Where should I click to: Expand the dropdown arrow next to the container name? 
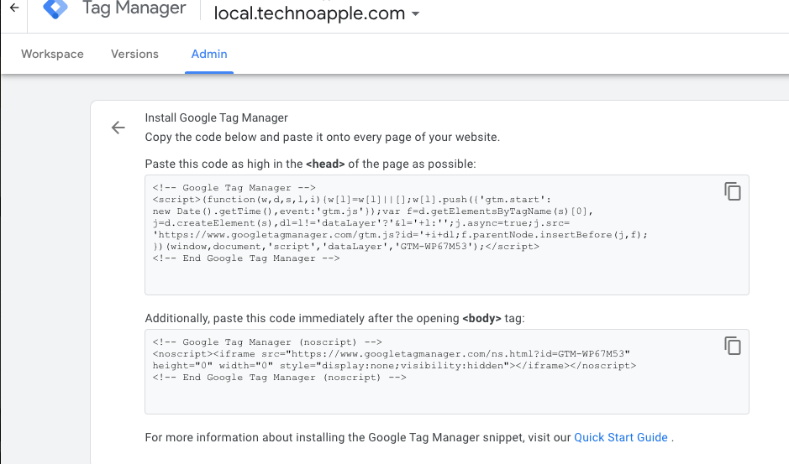415,14
